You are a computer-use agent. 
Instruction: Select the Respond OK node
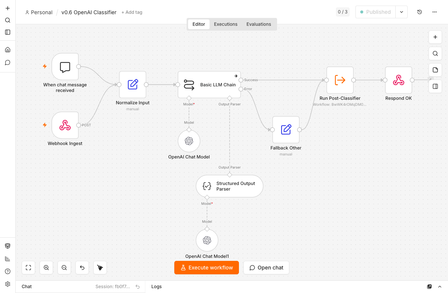399,80
